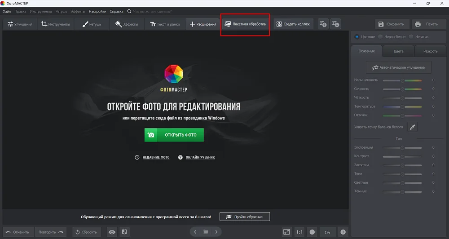
Task: Adjust the Температура slider
Action: (402, 106)
